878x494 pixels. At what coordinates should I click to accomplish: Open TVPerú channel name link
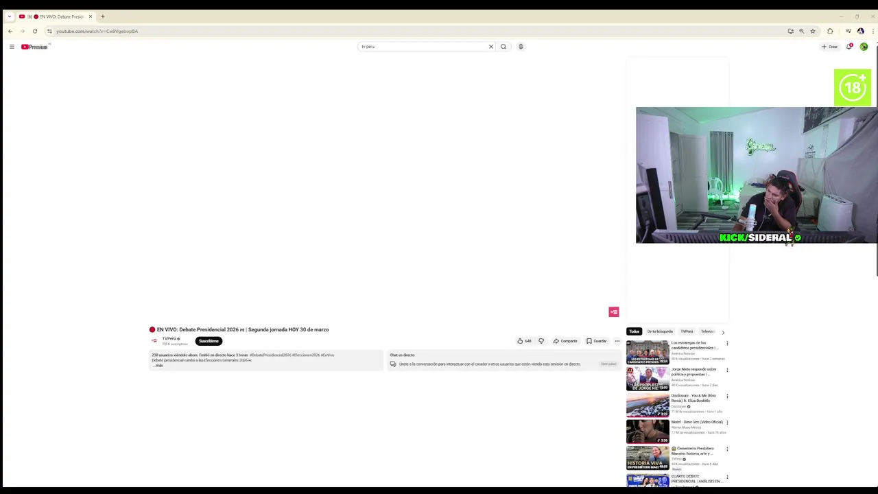[x=169, y=339]
